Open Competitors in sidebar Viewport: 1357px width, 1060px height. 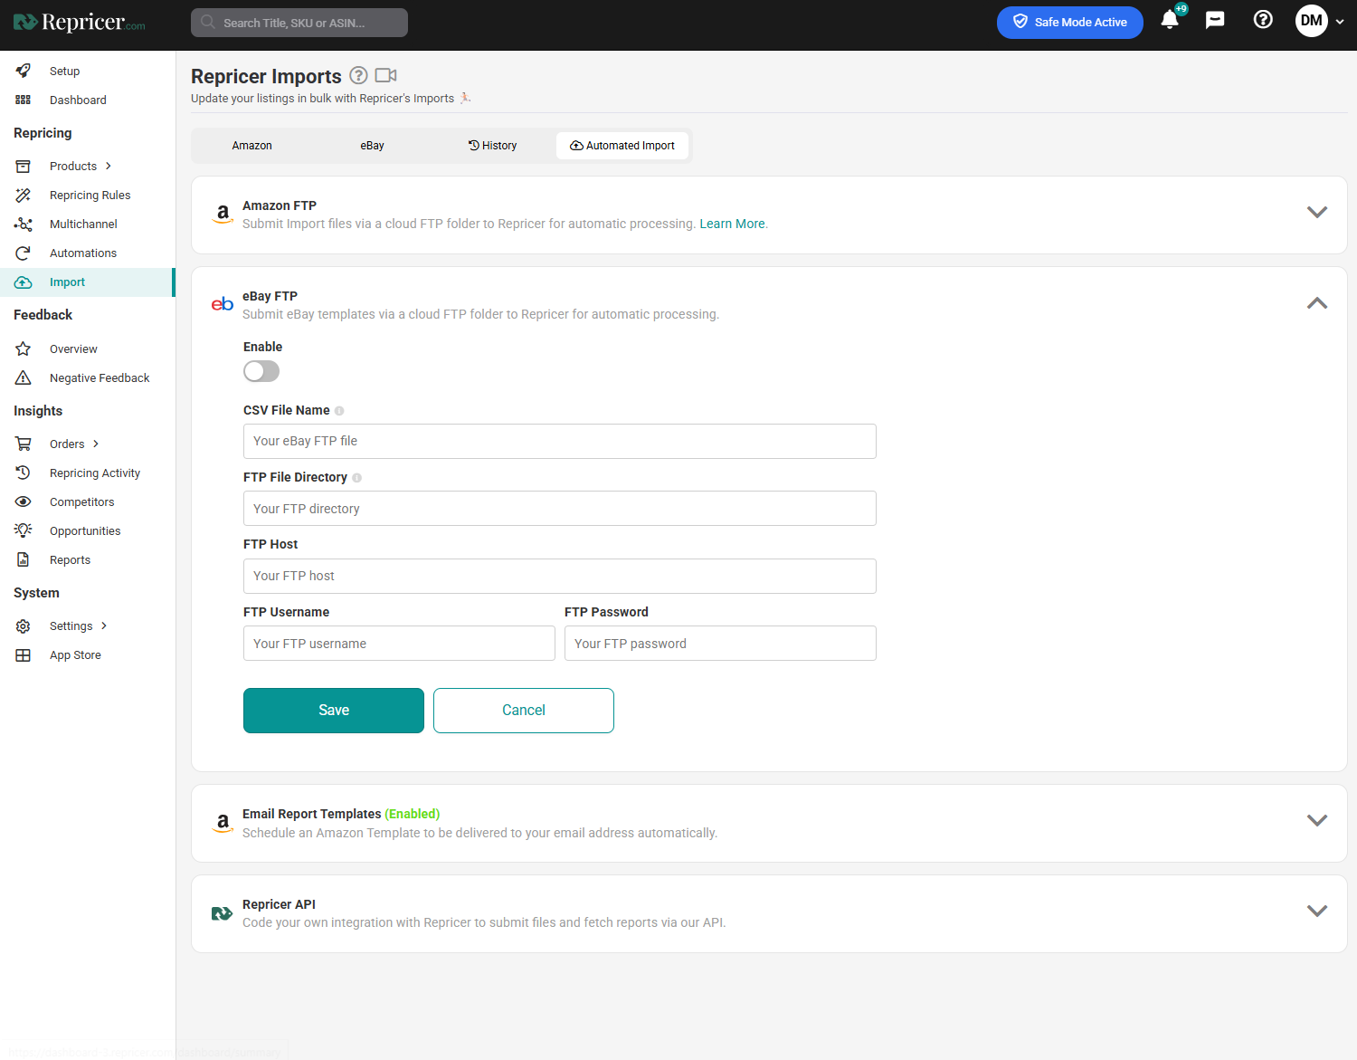82,502
